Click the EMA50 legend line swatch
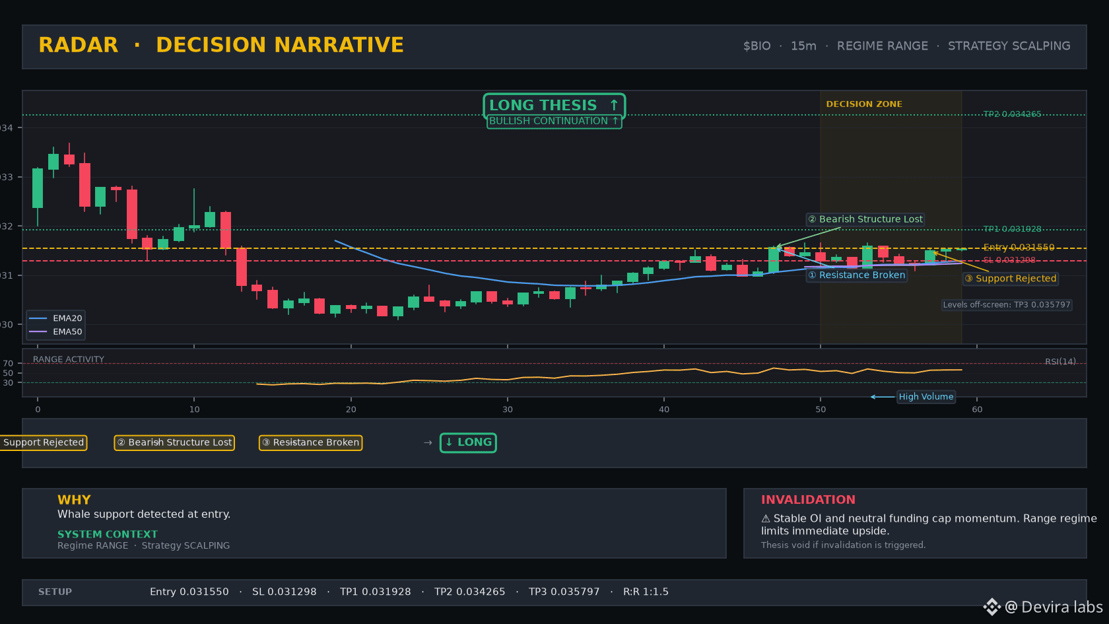1109x624 pixels. [x=38, y=332]
